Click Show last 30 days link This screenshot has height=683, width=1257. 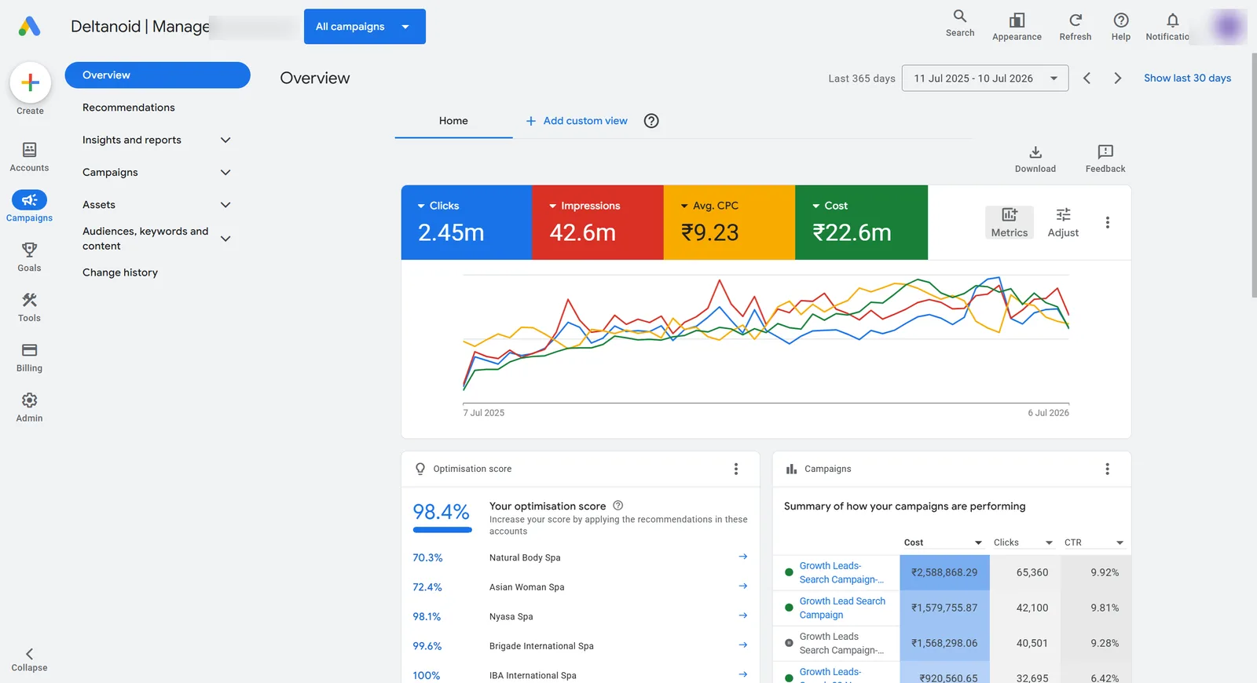click(1187, 78)
